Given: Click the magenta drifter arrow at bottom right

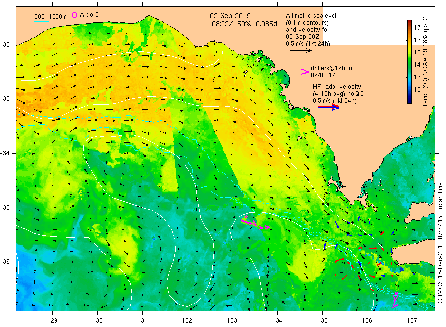Looking at the screenshot, I should click(x=395, y=300).
